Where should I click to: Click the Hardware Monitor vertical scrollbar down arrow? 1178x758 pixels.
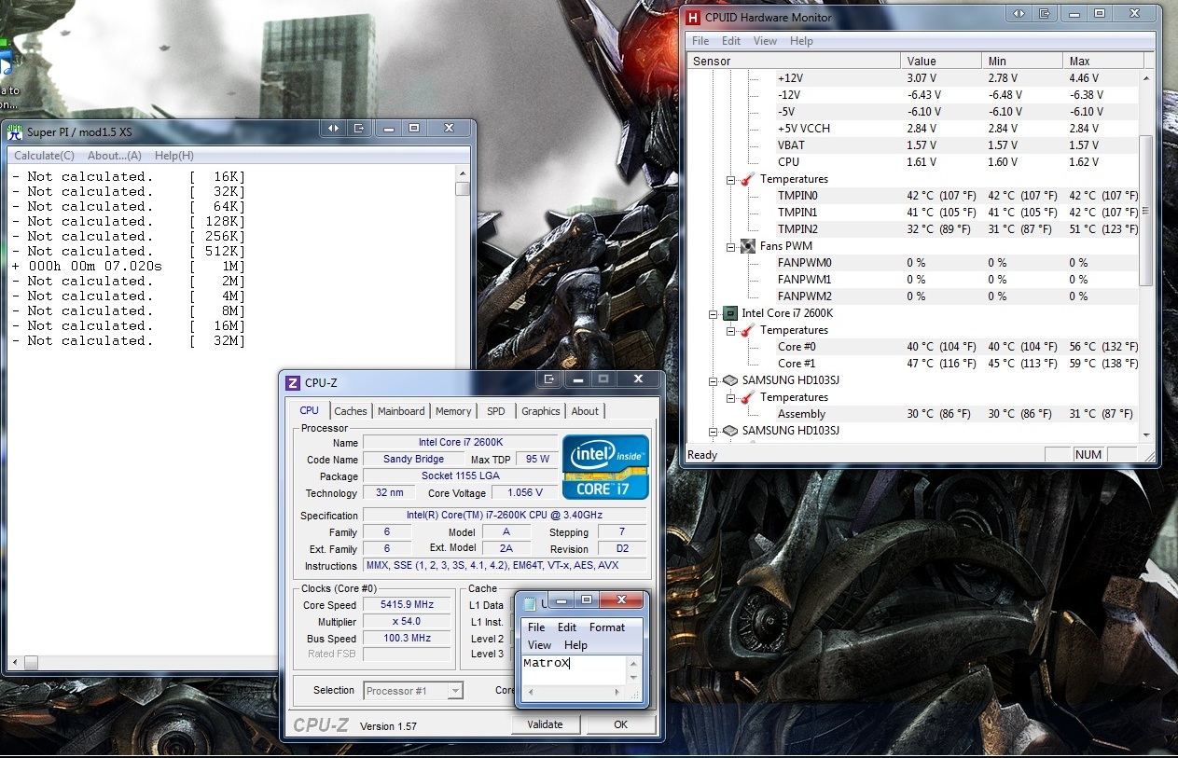tap(1146, 434)
